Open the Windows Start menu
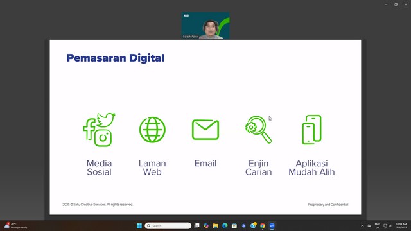 point(139,225)
